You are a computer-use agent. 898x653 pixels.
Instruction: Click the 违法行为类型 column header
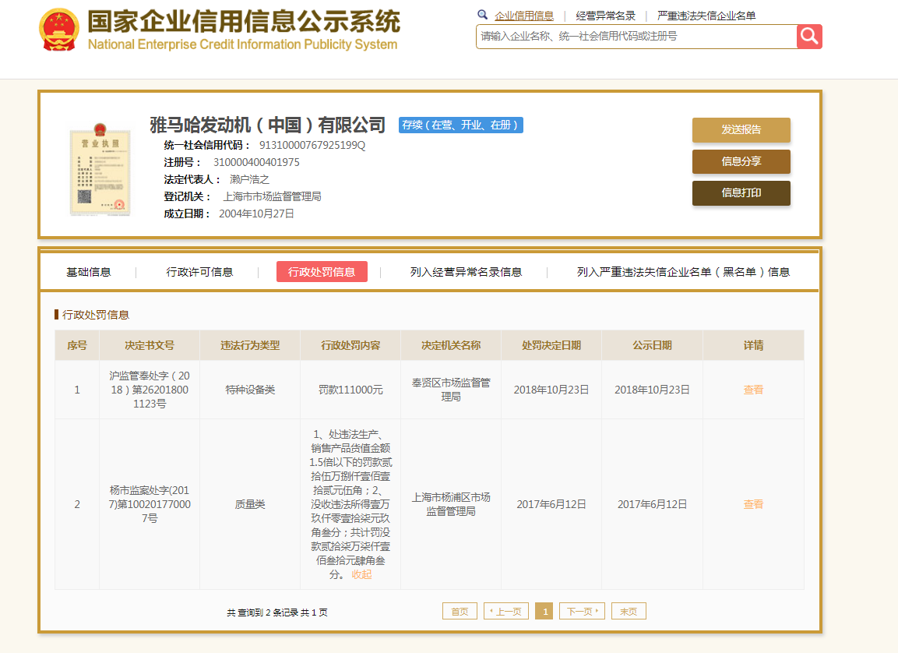pos(250,345)
